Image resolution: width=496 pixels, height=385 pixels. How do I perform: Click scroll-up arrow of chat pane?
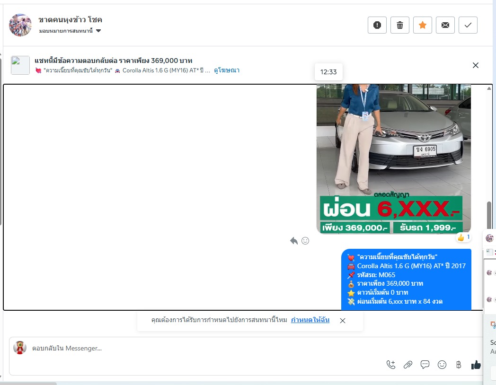[x=489, y=88]
